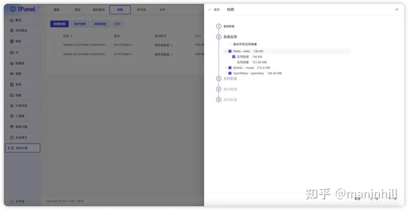Click the 上一步 button
Viewport: 408px width, 210px height.
click(x=374, y=199)
